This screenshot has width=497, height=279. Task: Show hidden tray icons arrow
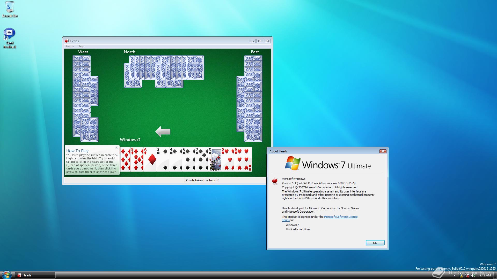[x=454, y=275]
